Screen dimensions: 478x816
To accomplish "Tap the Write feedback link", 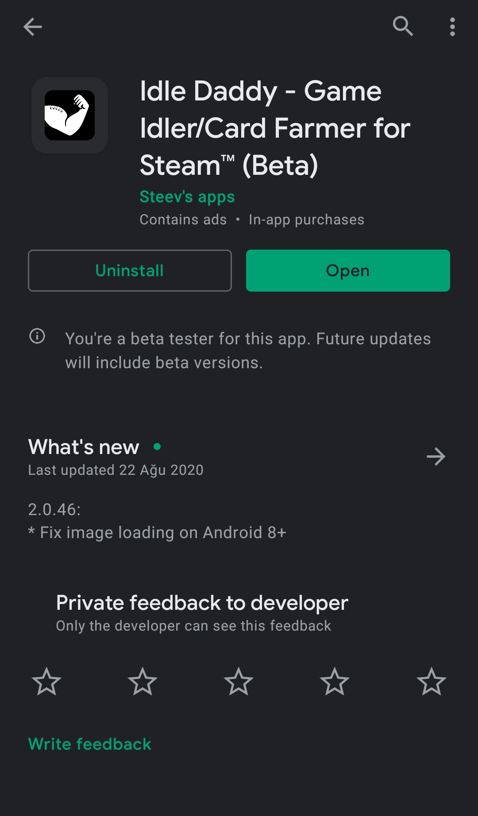I will 90,744.
